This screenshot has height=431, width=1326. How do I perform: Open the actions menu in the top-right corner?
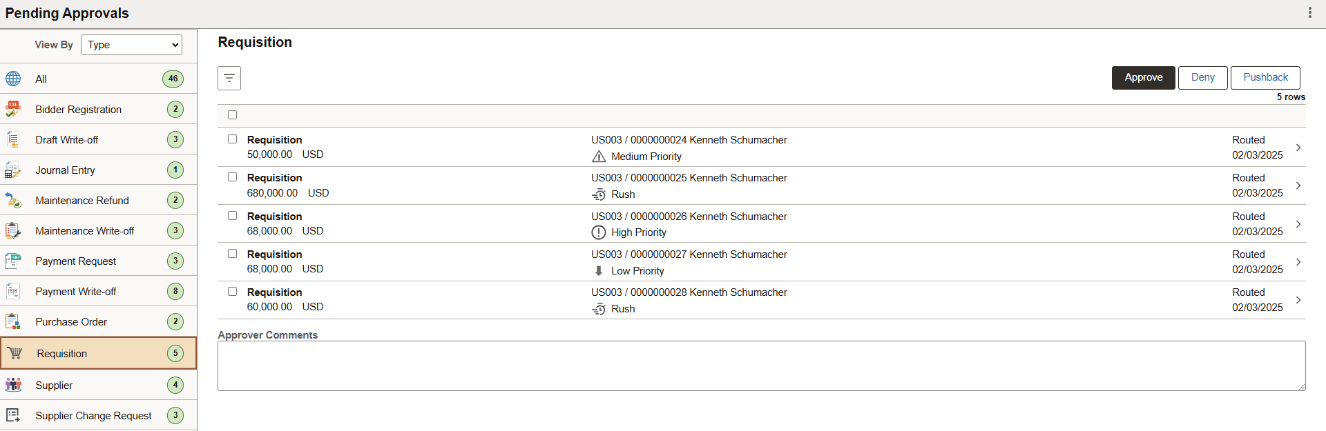pos(1311,12)
